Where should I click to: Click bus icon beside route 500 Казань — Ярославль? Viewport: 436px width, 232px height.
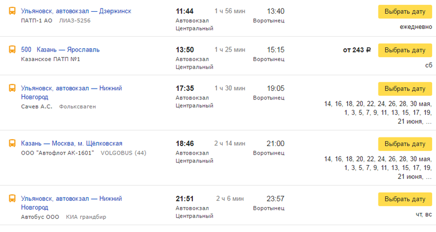tap(12, 50)
